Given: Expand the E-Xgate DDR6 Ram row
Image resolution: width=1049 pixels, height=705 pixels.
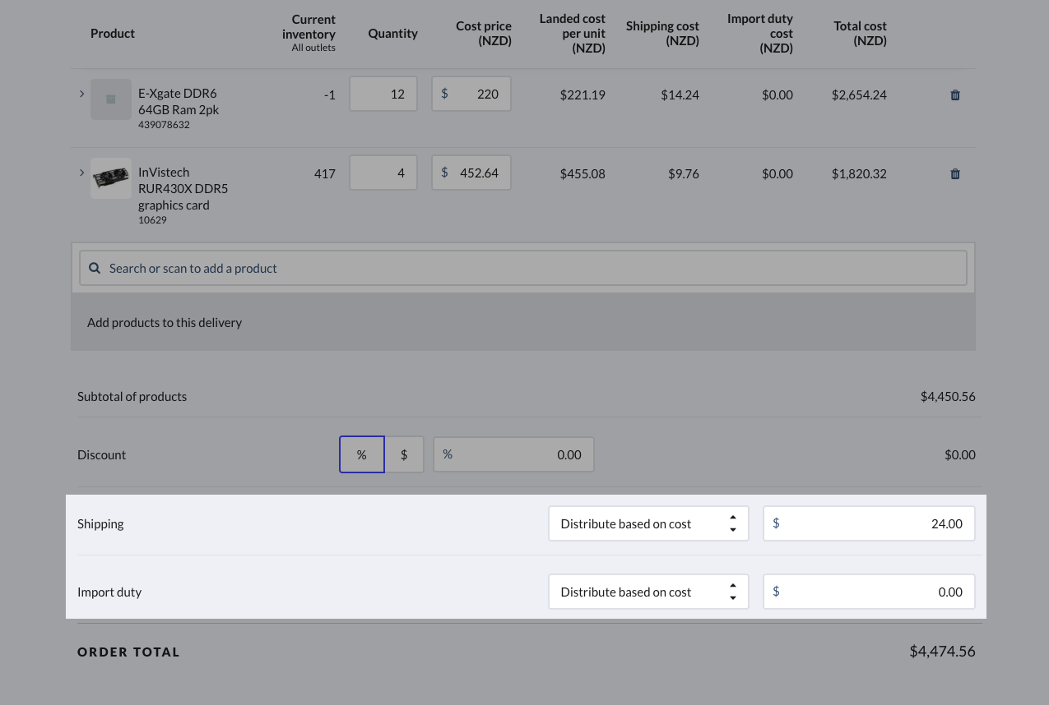Looking at the screenshot, I should pyautogui.click(x=81, y=94).
